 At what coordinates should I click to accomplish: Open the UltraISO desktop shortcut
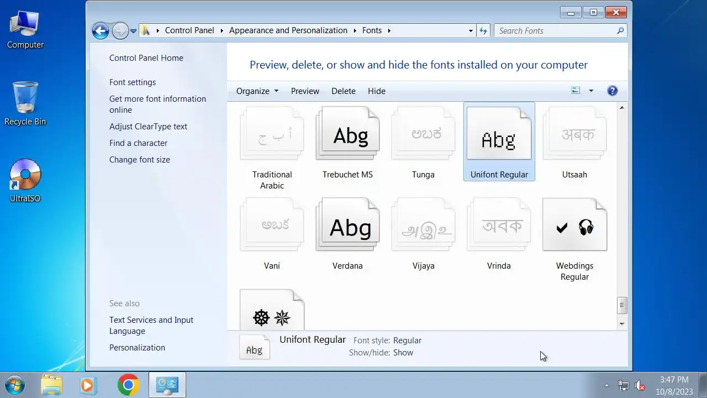click(25, 181)
